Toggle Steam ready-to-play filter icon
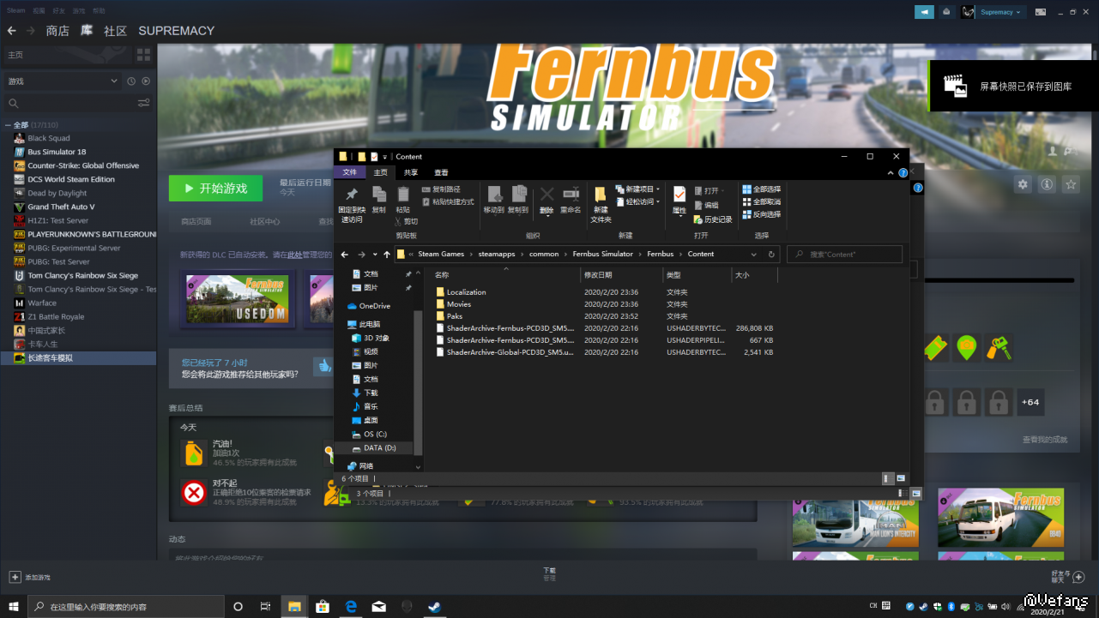This screenshot has width=1099, height=618. click(146, 81)
